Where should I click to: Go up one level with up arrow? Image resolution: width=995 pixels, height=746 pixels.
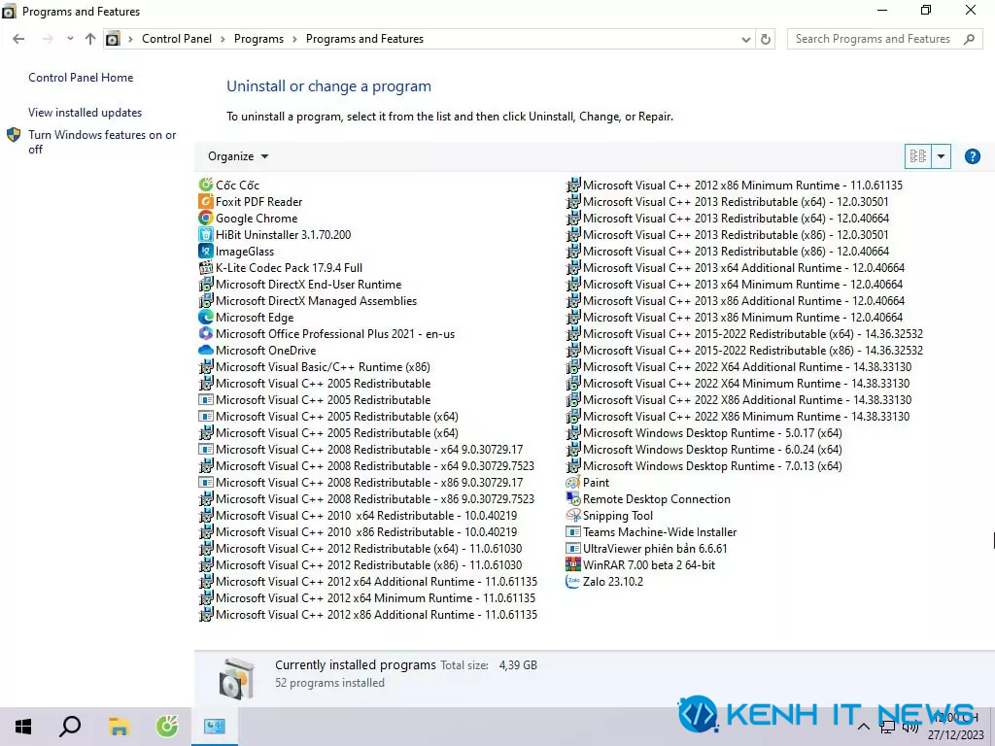click(x=90, y=39)
